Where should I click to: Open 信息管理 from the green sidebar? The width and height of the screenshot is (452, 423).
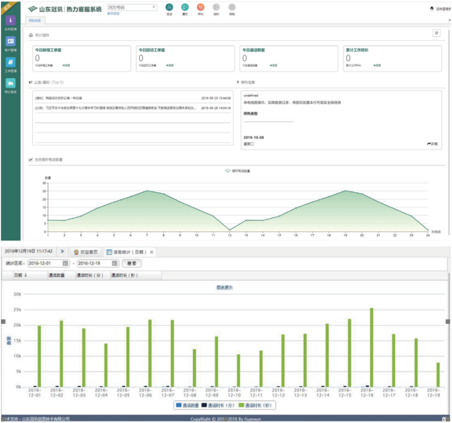tap(10, 20)
